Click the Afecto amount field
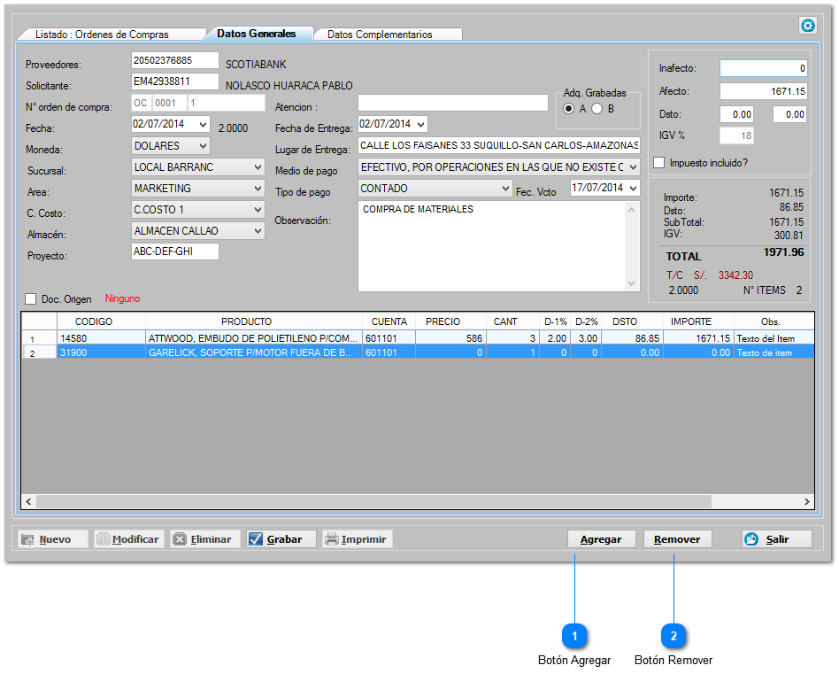 click(763, 91)
